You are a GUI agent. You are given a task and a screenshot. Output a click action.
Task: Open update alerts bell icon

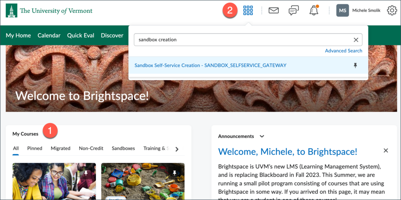(314, 10)
